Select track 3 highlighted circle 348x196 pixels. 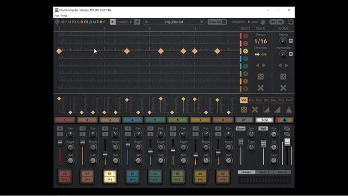point(245,51)
